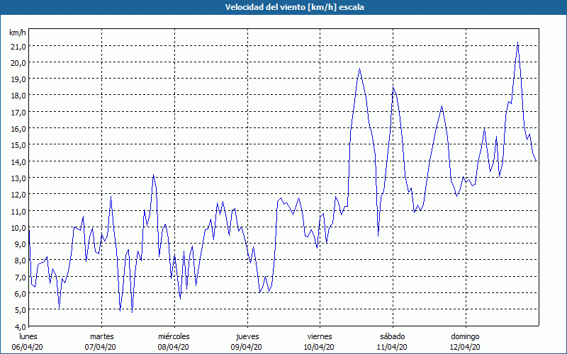This screenshot has width=567, height=354.
Task: Select the 14,0 y-axis value
Action: (18, 162)
